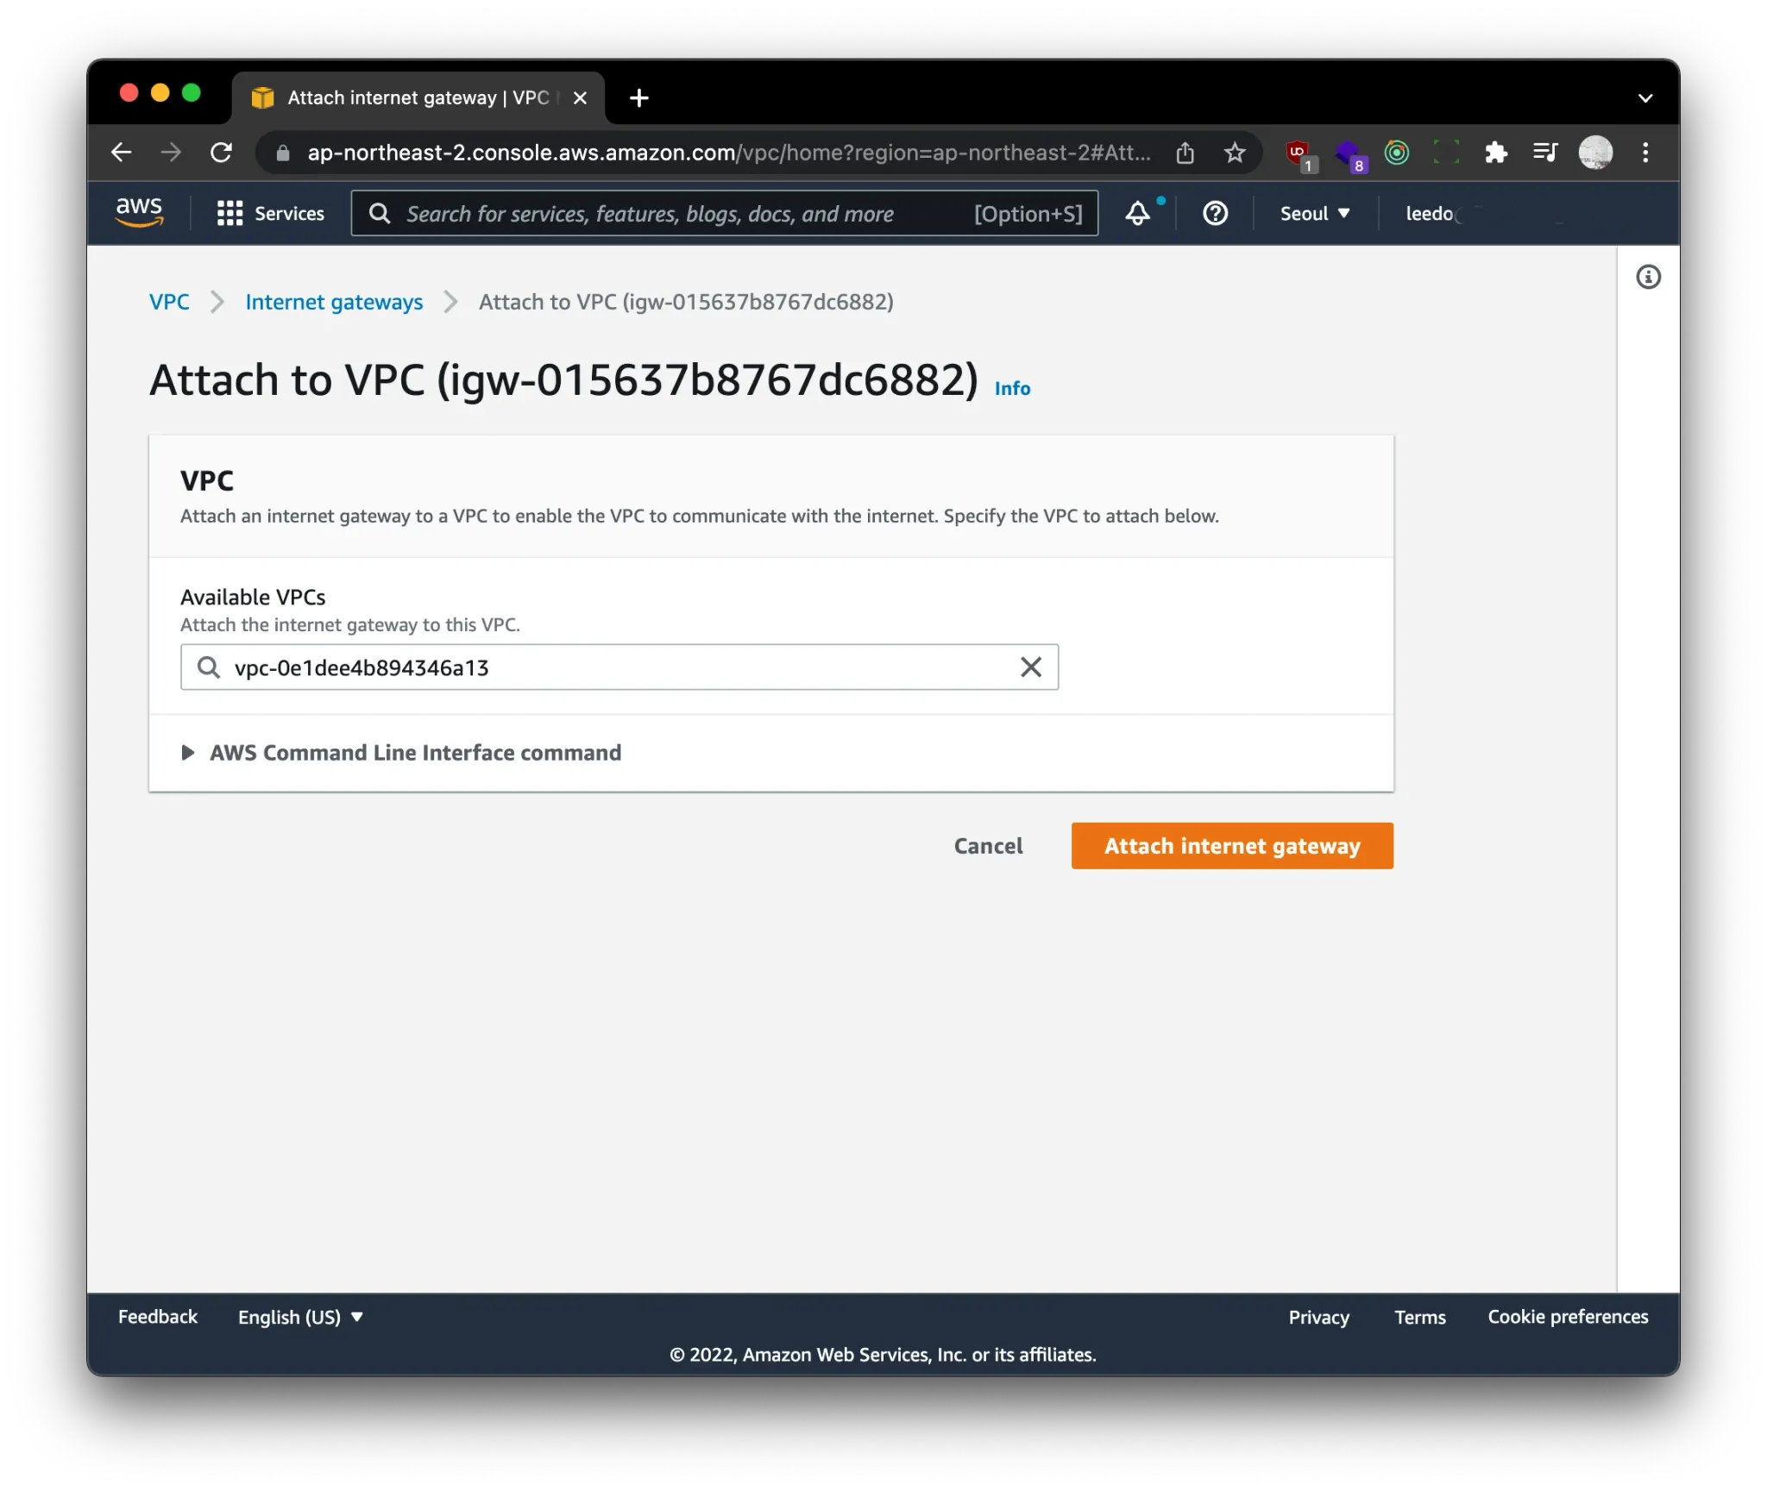The height and width of the screenshot is (1491, 1767).
Task: Navigate to Internet gateways breadcrumb
Action: click(334, 302)
